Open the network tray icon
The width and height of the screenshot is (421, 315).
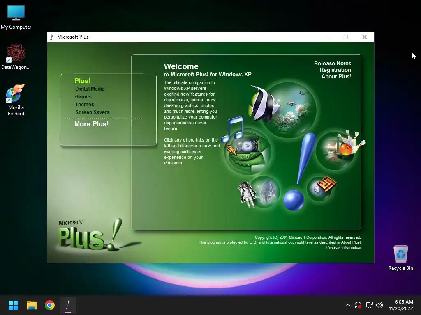369,305
